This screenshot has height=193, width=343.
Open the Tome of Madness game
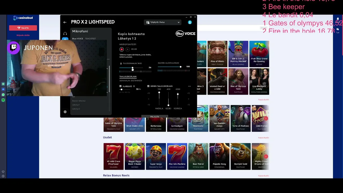click(x=241, y=118)
